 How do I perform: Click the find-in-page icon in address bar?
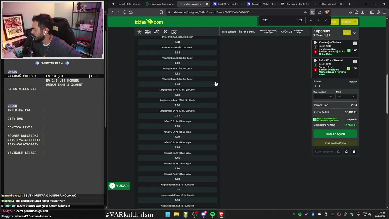tap(312, 12)
